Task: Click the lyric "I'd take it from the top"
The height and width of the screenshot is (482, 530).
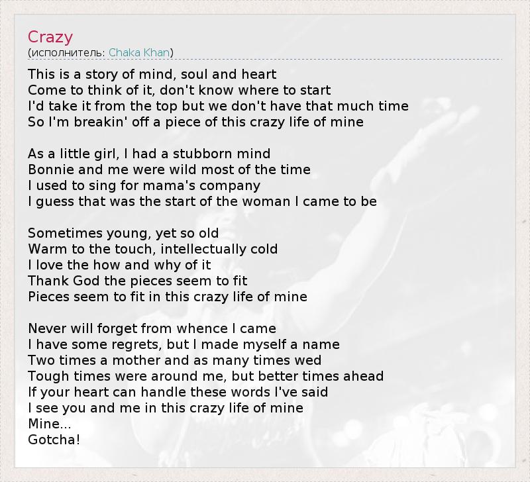Action: tap(218, 106)
